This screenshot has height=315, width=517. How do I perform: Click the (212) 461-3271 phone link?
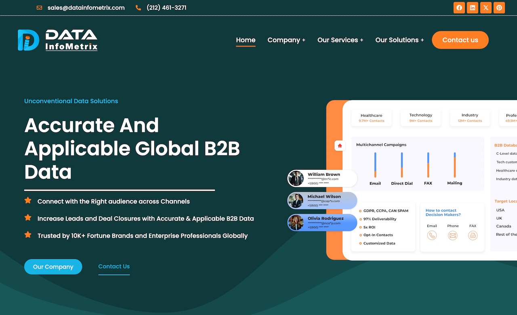click(166, 8)
